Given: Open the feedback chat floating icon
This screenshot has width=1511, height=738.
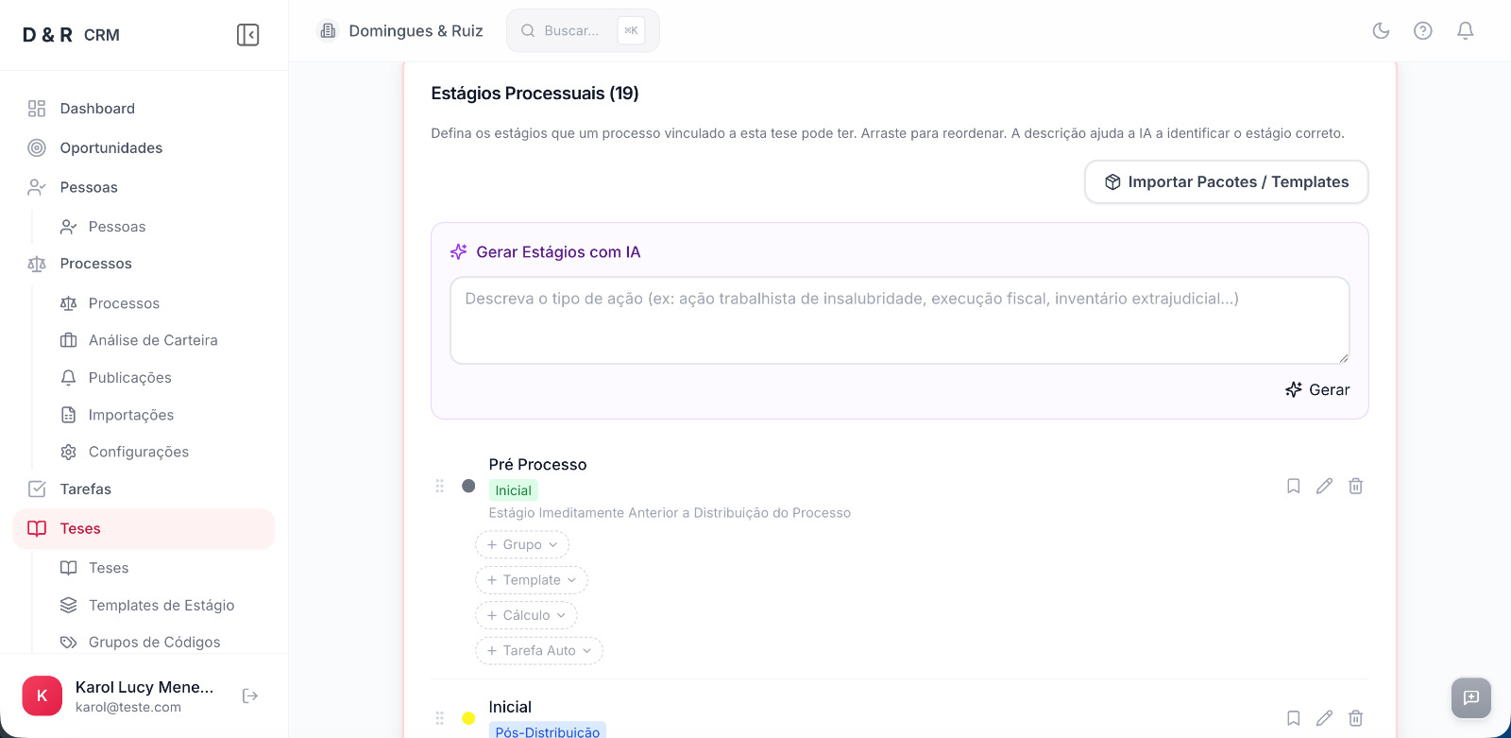Looking at the screenshot, I should (x=1471, y=698).
